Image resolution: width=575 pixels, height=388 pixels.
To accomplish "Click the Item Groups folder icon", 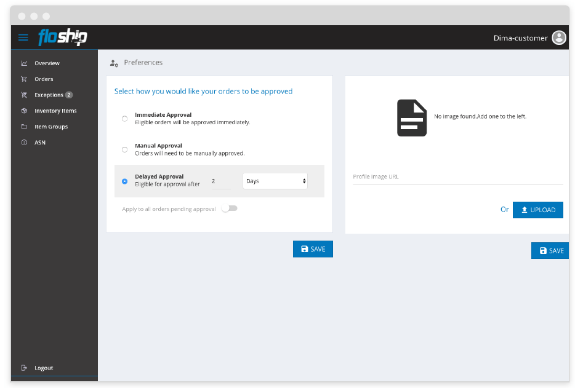I will pos(24,127).
